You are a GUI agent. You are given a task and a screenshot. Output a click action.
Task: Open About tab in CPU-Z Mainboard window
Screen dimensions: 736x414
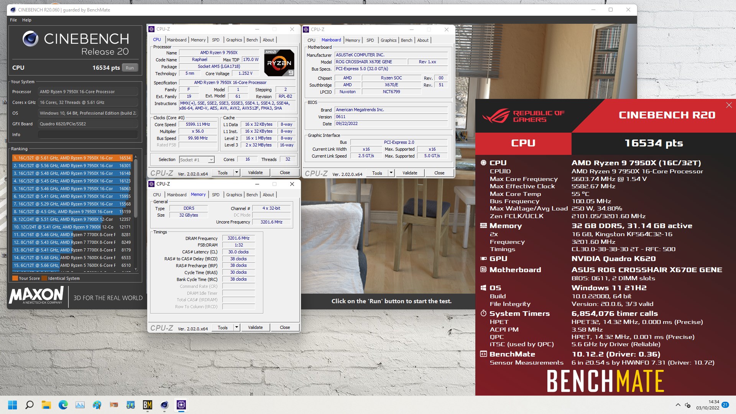[423, 40]
